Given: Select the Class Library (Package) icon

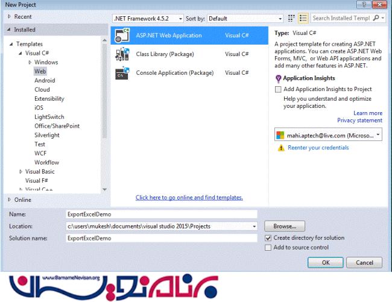Looking at the screenshot, I should (x=122, y=54).
